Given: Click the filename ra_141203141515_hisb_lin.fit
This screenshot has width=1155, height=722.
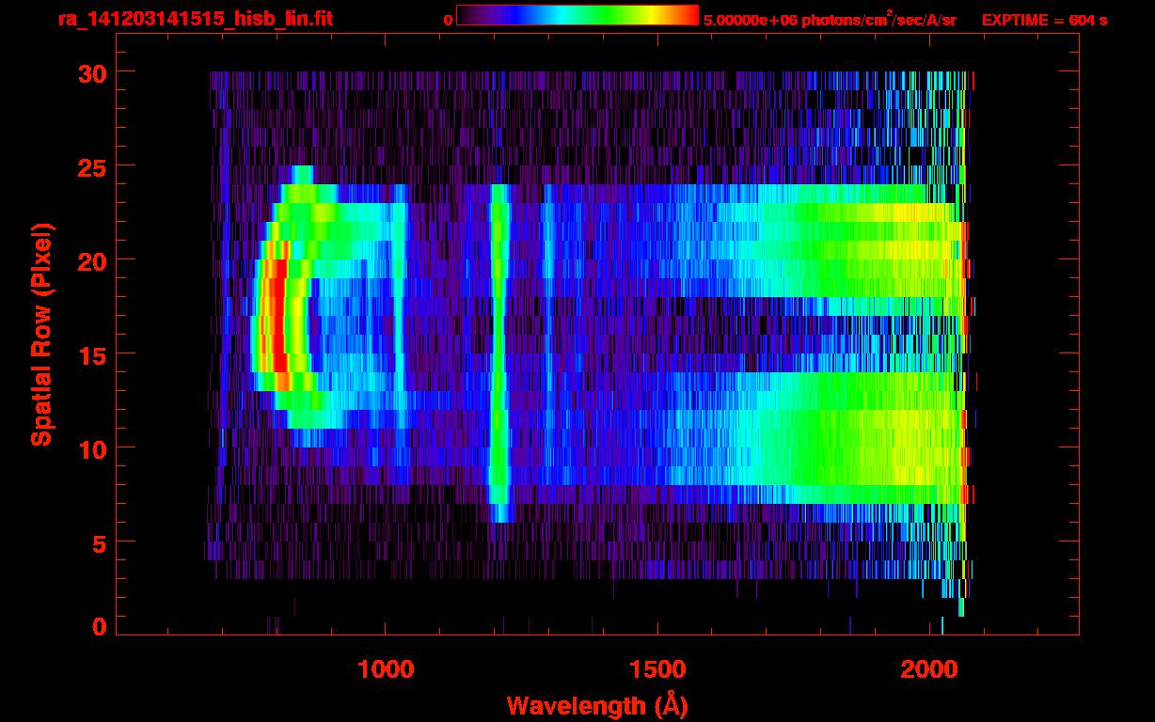Looking at the screenshot, I should [195, 19].
